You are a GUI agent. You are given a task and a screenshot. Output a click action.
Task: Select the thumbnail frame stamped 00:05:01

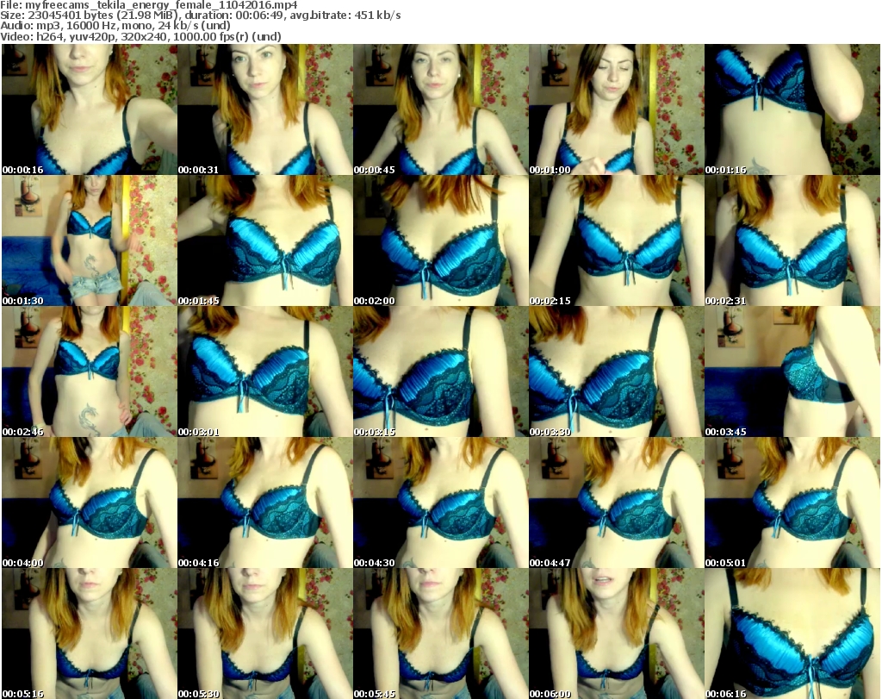792,502
